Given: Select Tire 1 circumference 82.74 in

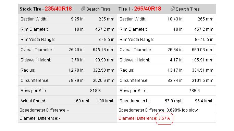Looking at the screenshot, I should 175,81.
